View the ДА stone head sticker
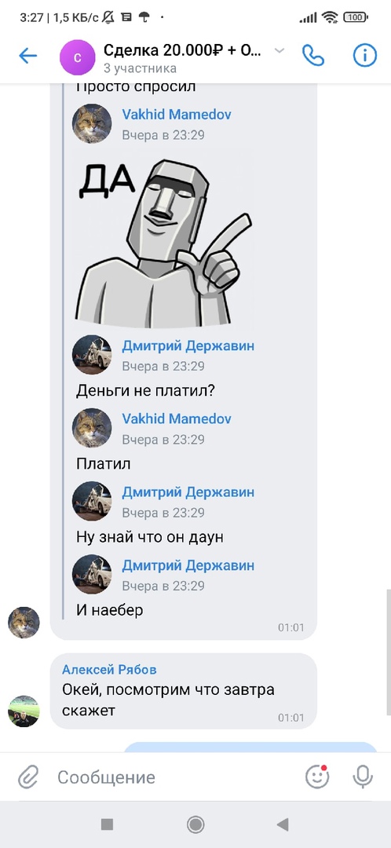 click(x=164, y=243)
